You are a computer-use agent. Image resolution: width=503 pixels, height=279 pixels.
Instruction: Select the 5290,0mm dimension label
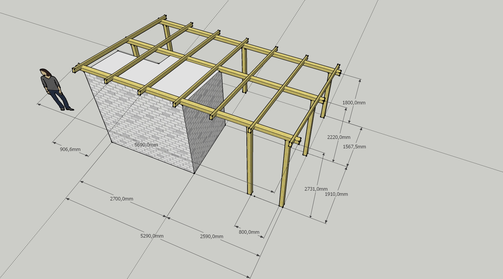pos(152,236)
